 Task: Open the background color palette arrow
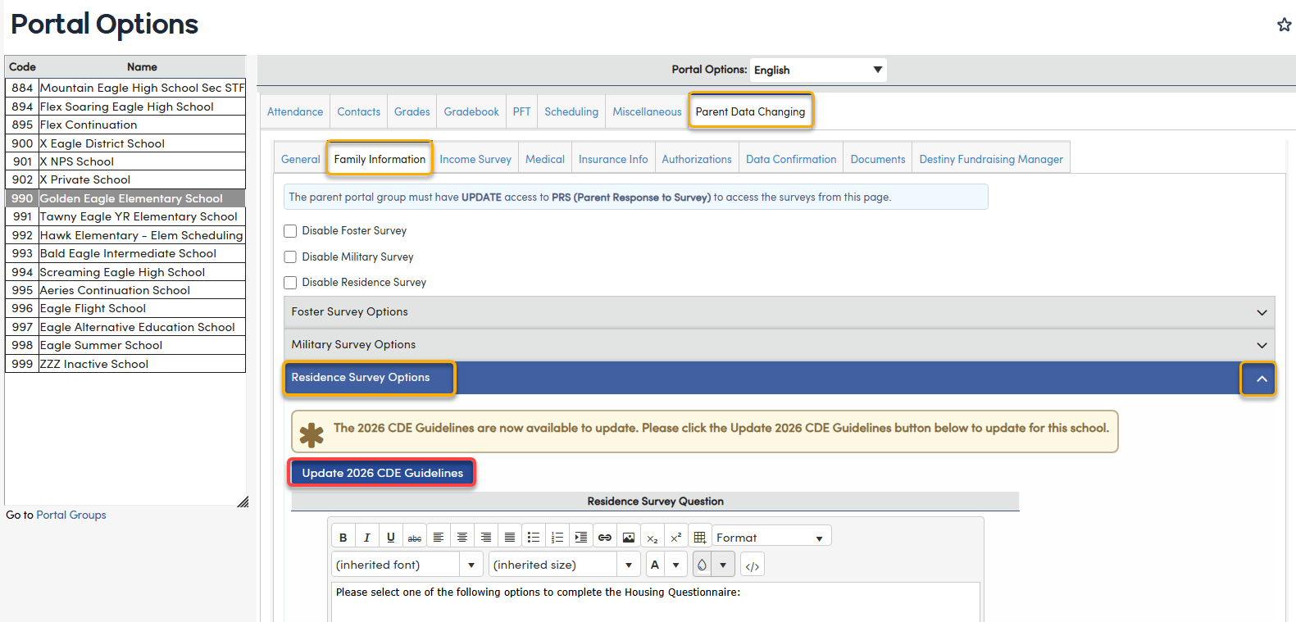click(x=723, y=565)
